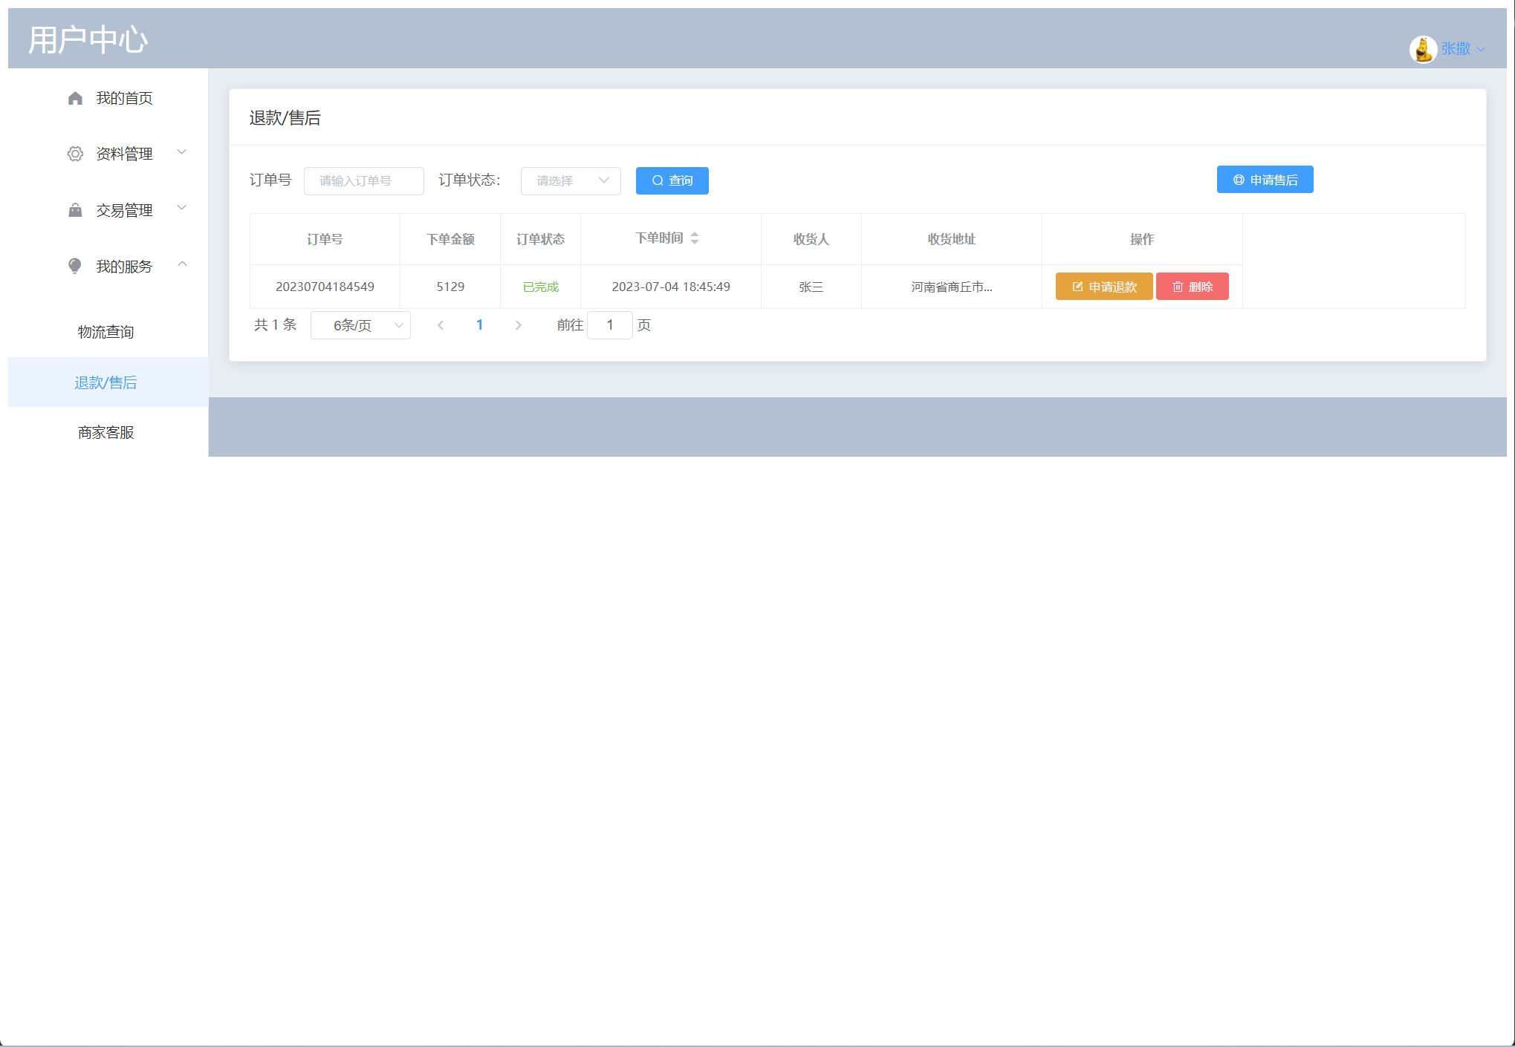Go to the next page arrow

tap(518, 325)
